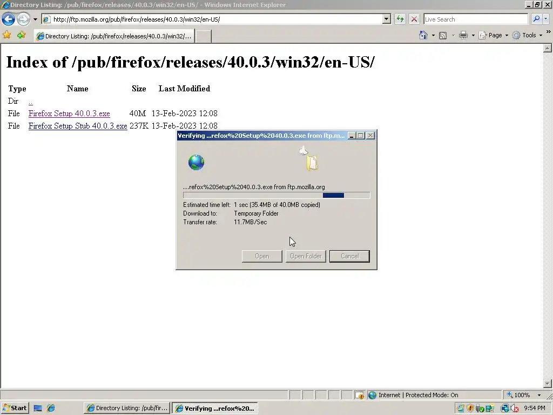Click the vertical scrollbar up arrow

(x=548, y=48)
